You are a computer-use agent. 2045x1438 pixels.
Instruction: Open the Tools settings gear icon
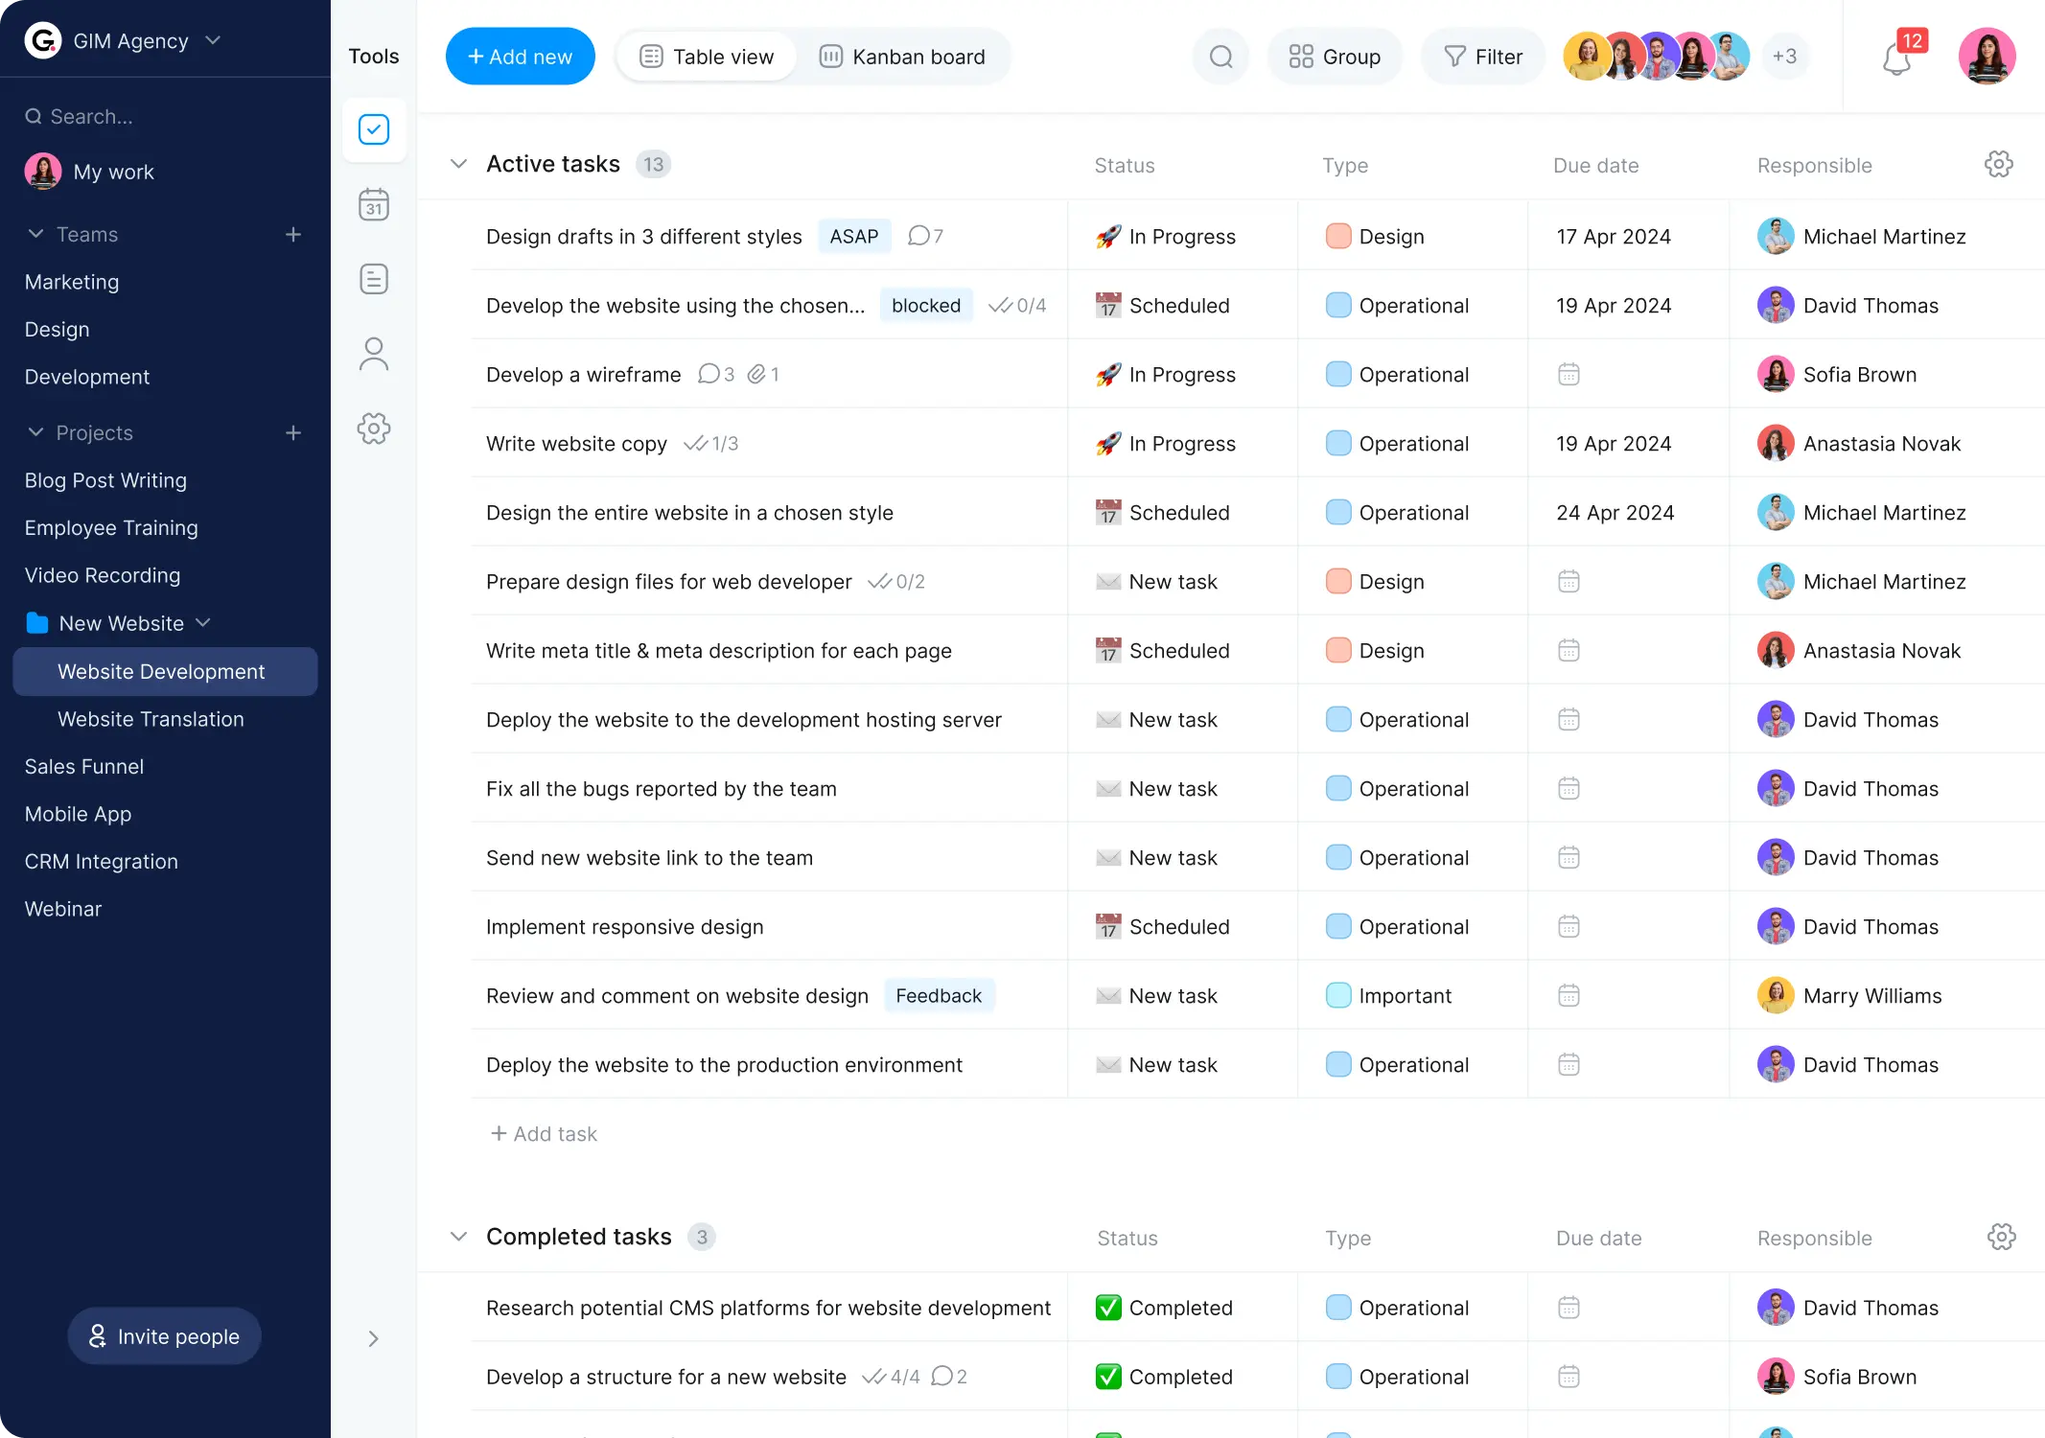pyautogui.click(x=374, y=429)
